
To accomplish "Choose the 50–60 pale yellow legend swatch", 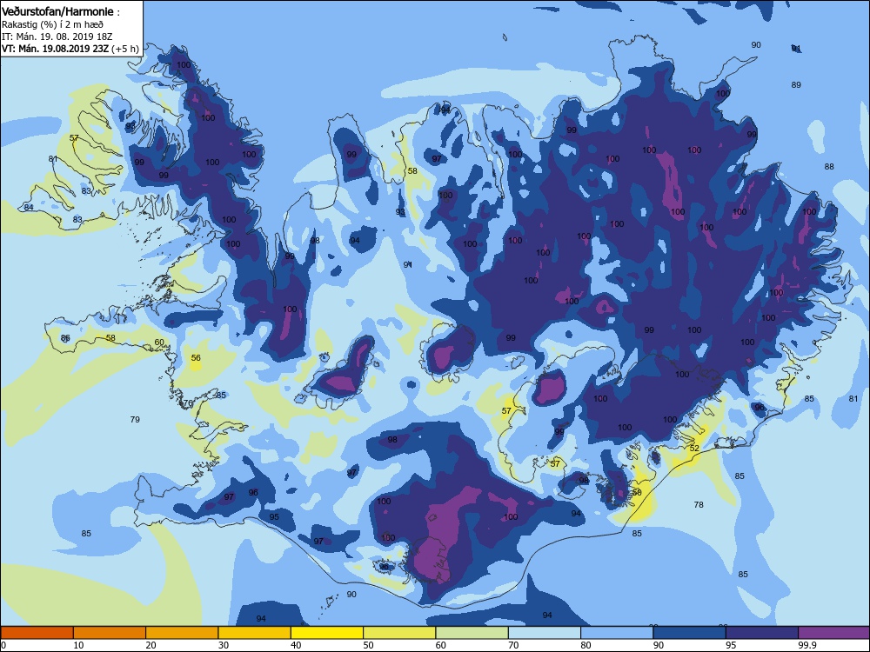I will pos(399,633).
